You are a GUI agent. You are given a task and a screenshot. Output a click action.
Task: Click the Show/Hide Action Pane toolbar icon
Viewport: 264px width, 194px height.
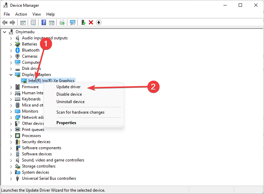[x=52, y=22]
